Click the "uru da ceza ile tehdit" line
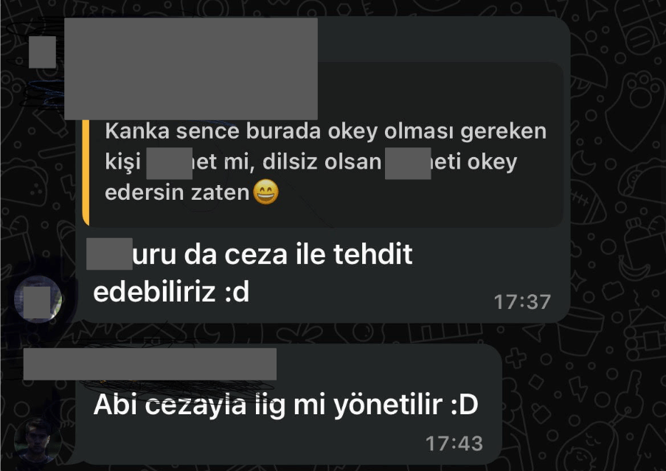Image resolution: width=666 pixels, height=471 pixels. (272, 254)
